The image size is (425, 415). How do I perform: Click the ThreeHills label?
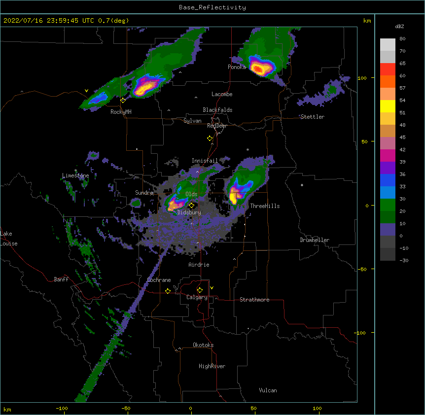pos(265,206)
